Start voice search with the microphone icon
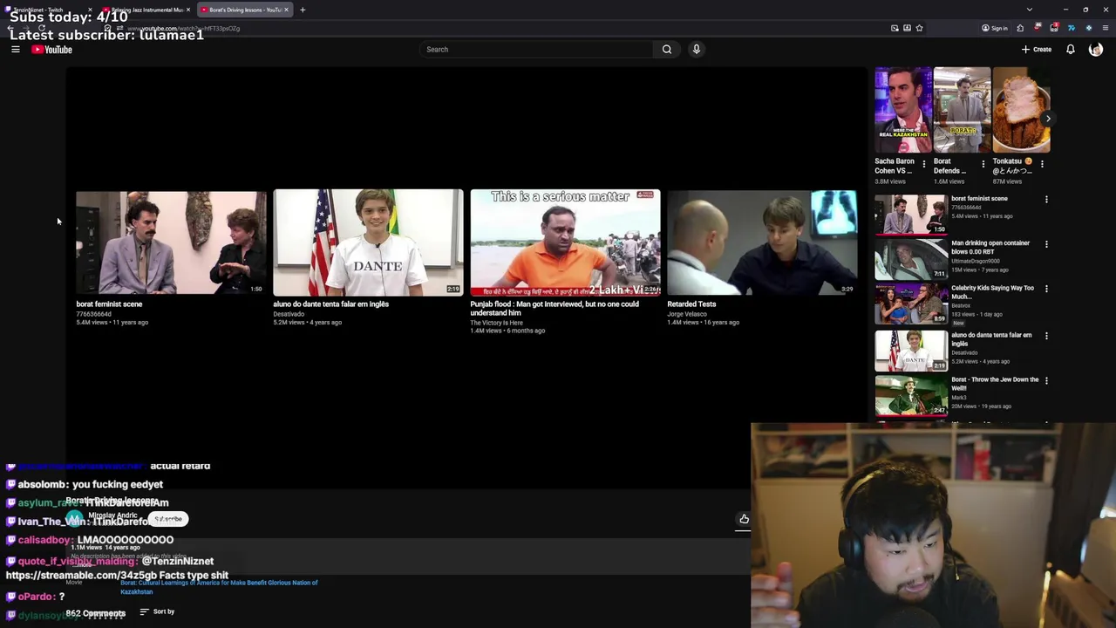Image resolution: width=1116 pixels, height=628 pixels. [697, 50]
